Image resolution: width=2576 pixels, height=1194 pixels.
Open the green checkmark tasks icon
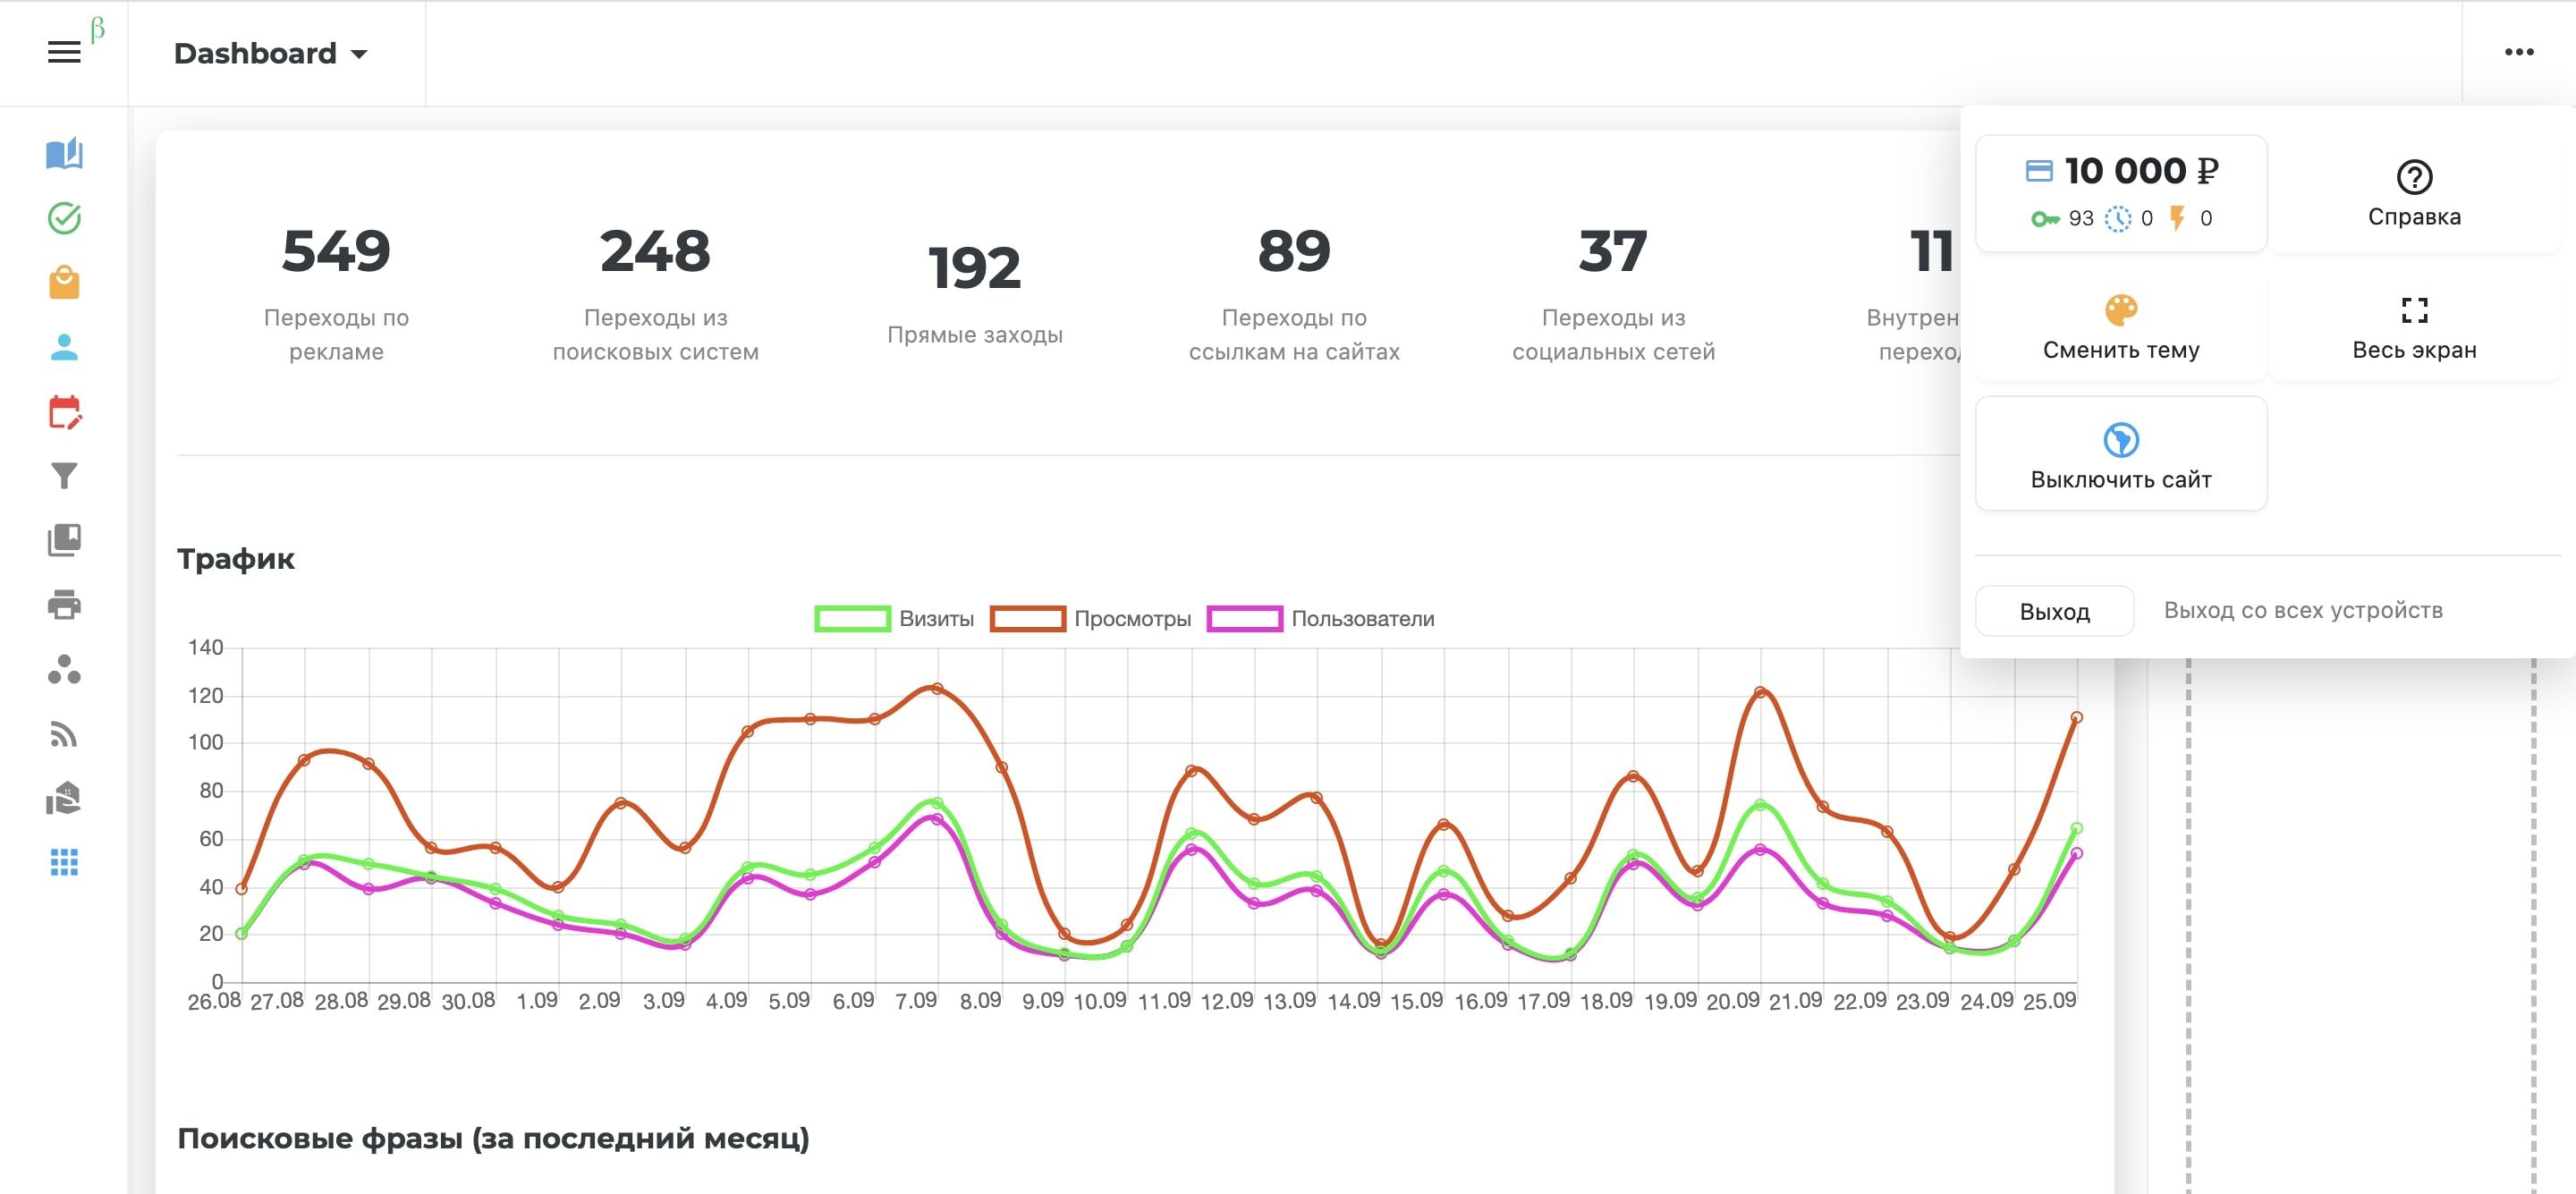64,218
